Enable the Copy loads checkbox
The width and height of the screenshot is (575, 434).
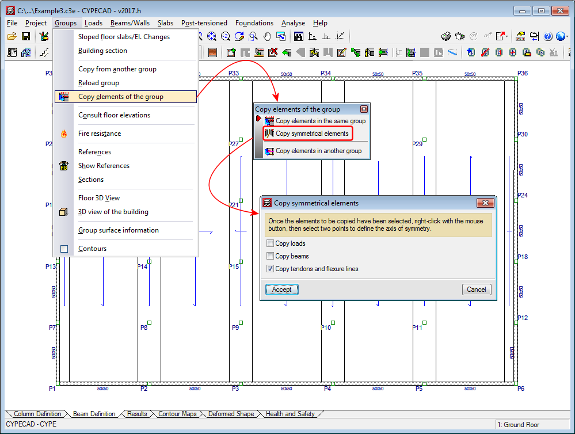[x=271, y=243]
